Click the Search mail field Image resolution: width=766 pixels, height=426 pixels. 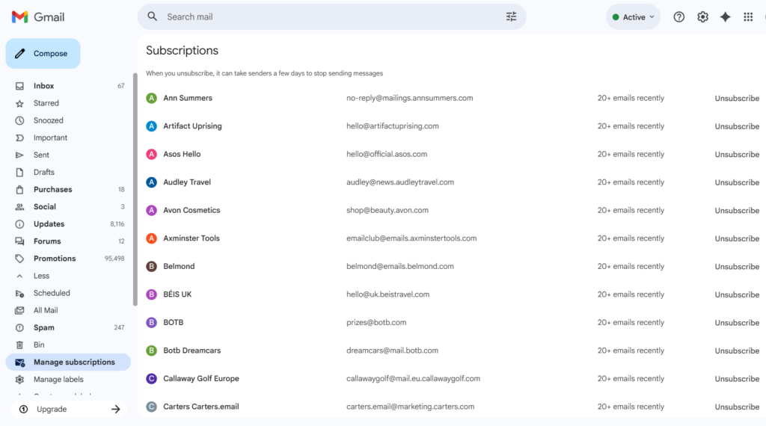(331, 16)
